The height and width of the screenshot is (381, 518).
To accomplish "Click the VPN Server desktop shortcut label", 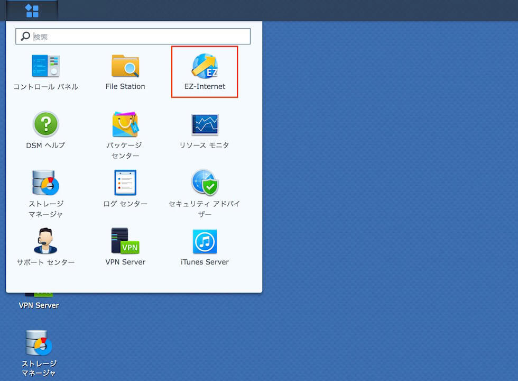I will tap(39, 305).
